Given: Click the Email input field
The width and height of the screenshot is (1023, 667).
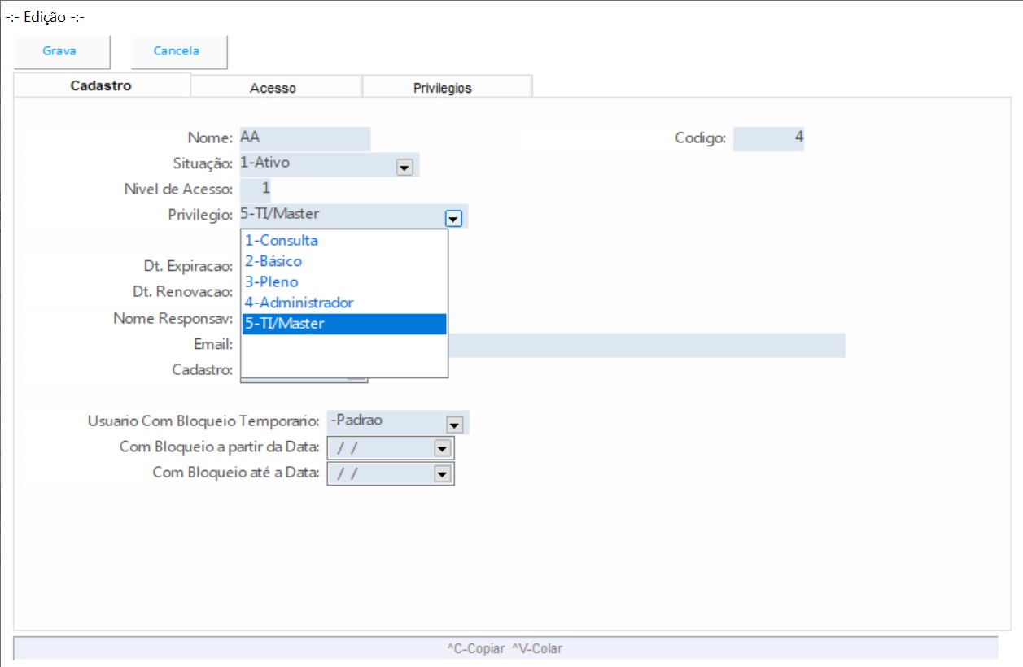Looking at the screenshot, I should (x=646, y=346).
